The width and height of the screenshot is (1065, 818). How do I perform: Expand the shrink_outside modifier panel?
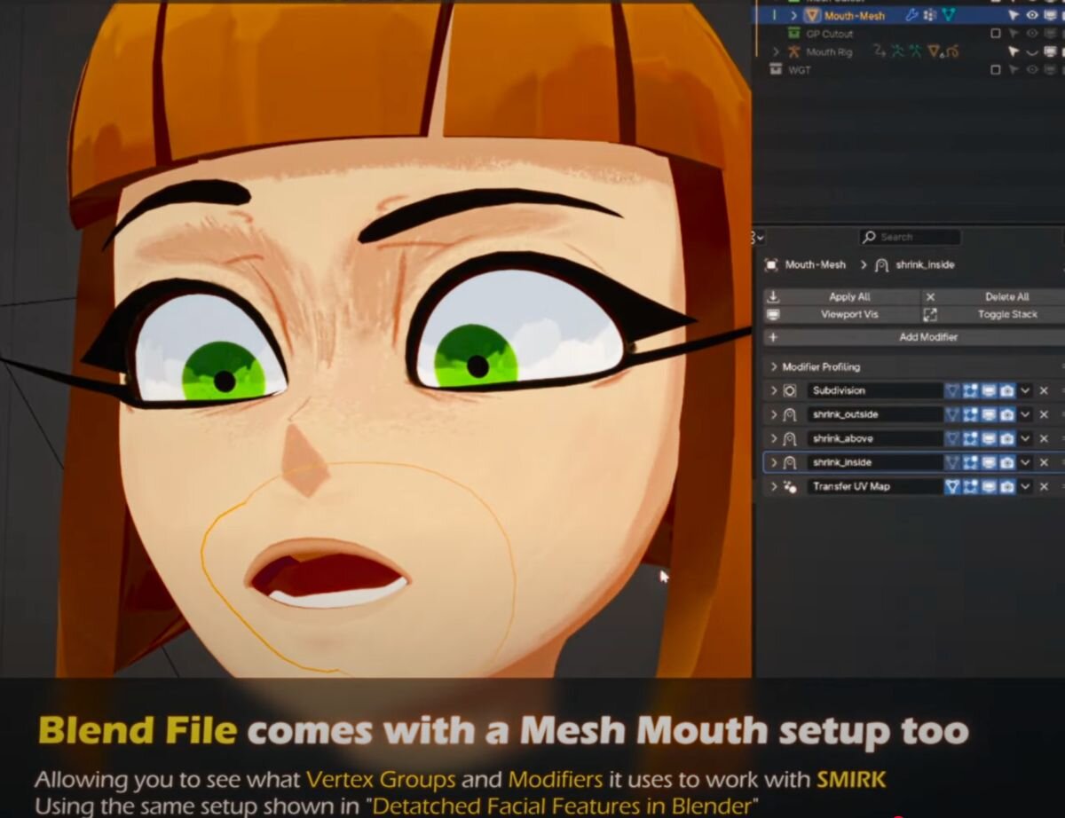pos(773,414)
